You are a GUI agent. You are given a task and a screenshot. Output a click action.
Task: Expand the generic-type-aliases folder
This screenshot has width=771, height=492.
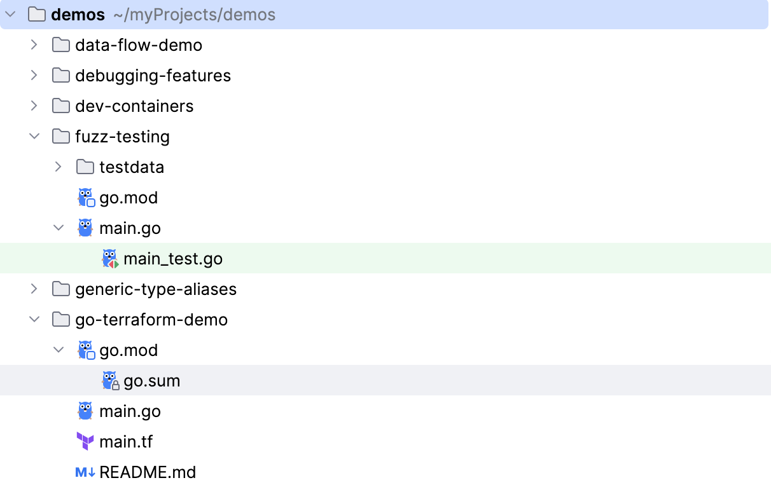(34, 289)
